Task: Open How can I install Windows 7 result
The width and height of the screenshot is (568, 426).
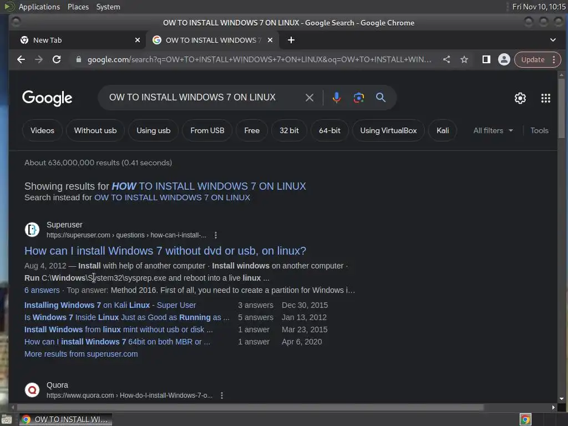Action: pos(165,251)
